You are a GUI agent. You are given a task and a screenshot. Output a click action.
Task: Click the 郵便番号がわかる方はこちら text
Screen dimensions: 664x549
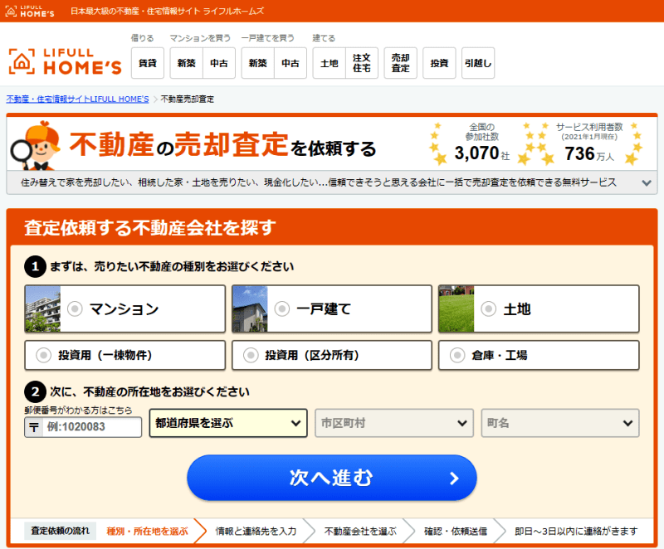[x=78, y=411]
